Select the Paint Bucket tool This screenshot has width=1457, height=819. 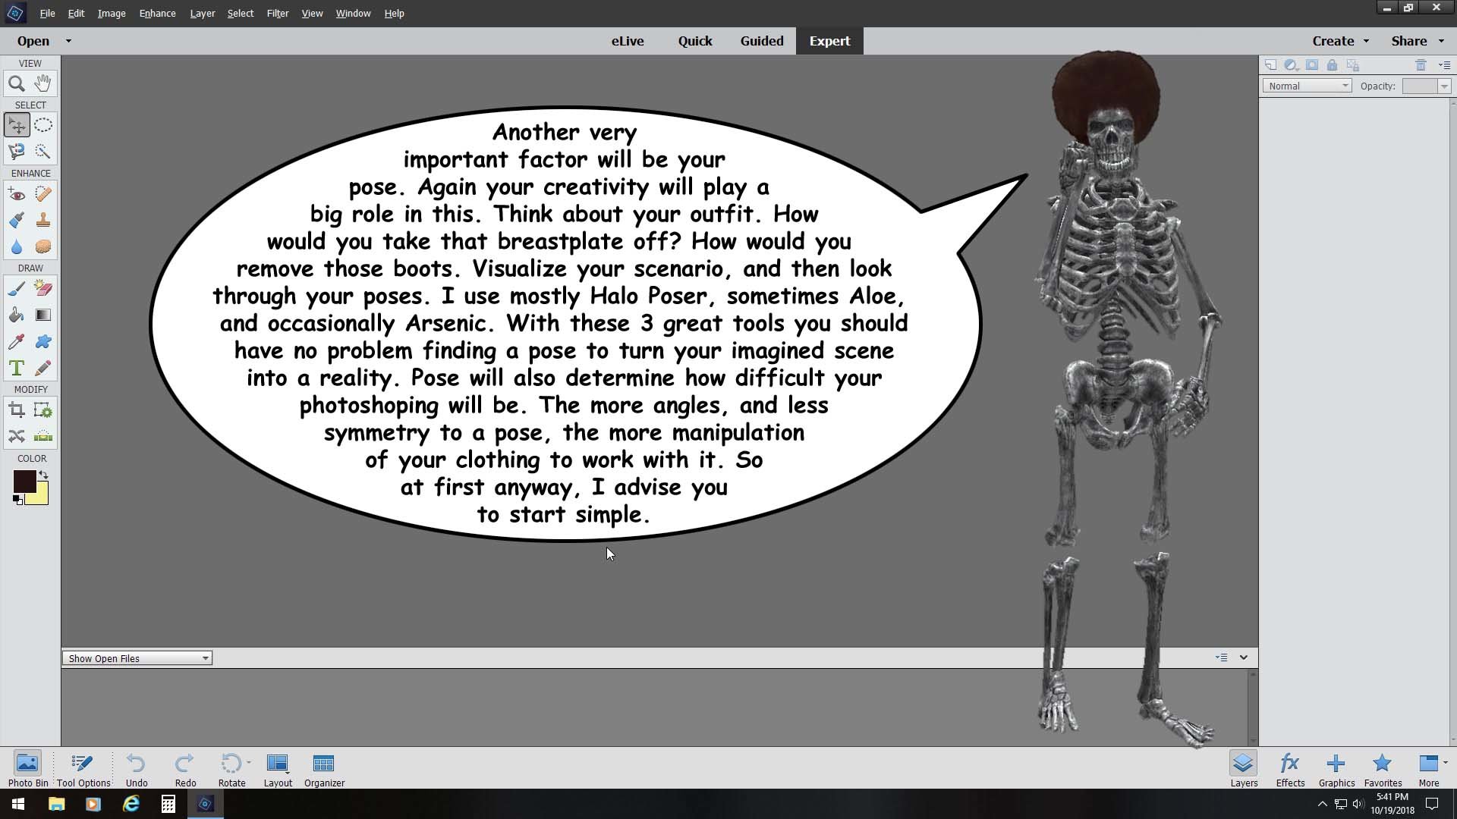click(17, 315)
